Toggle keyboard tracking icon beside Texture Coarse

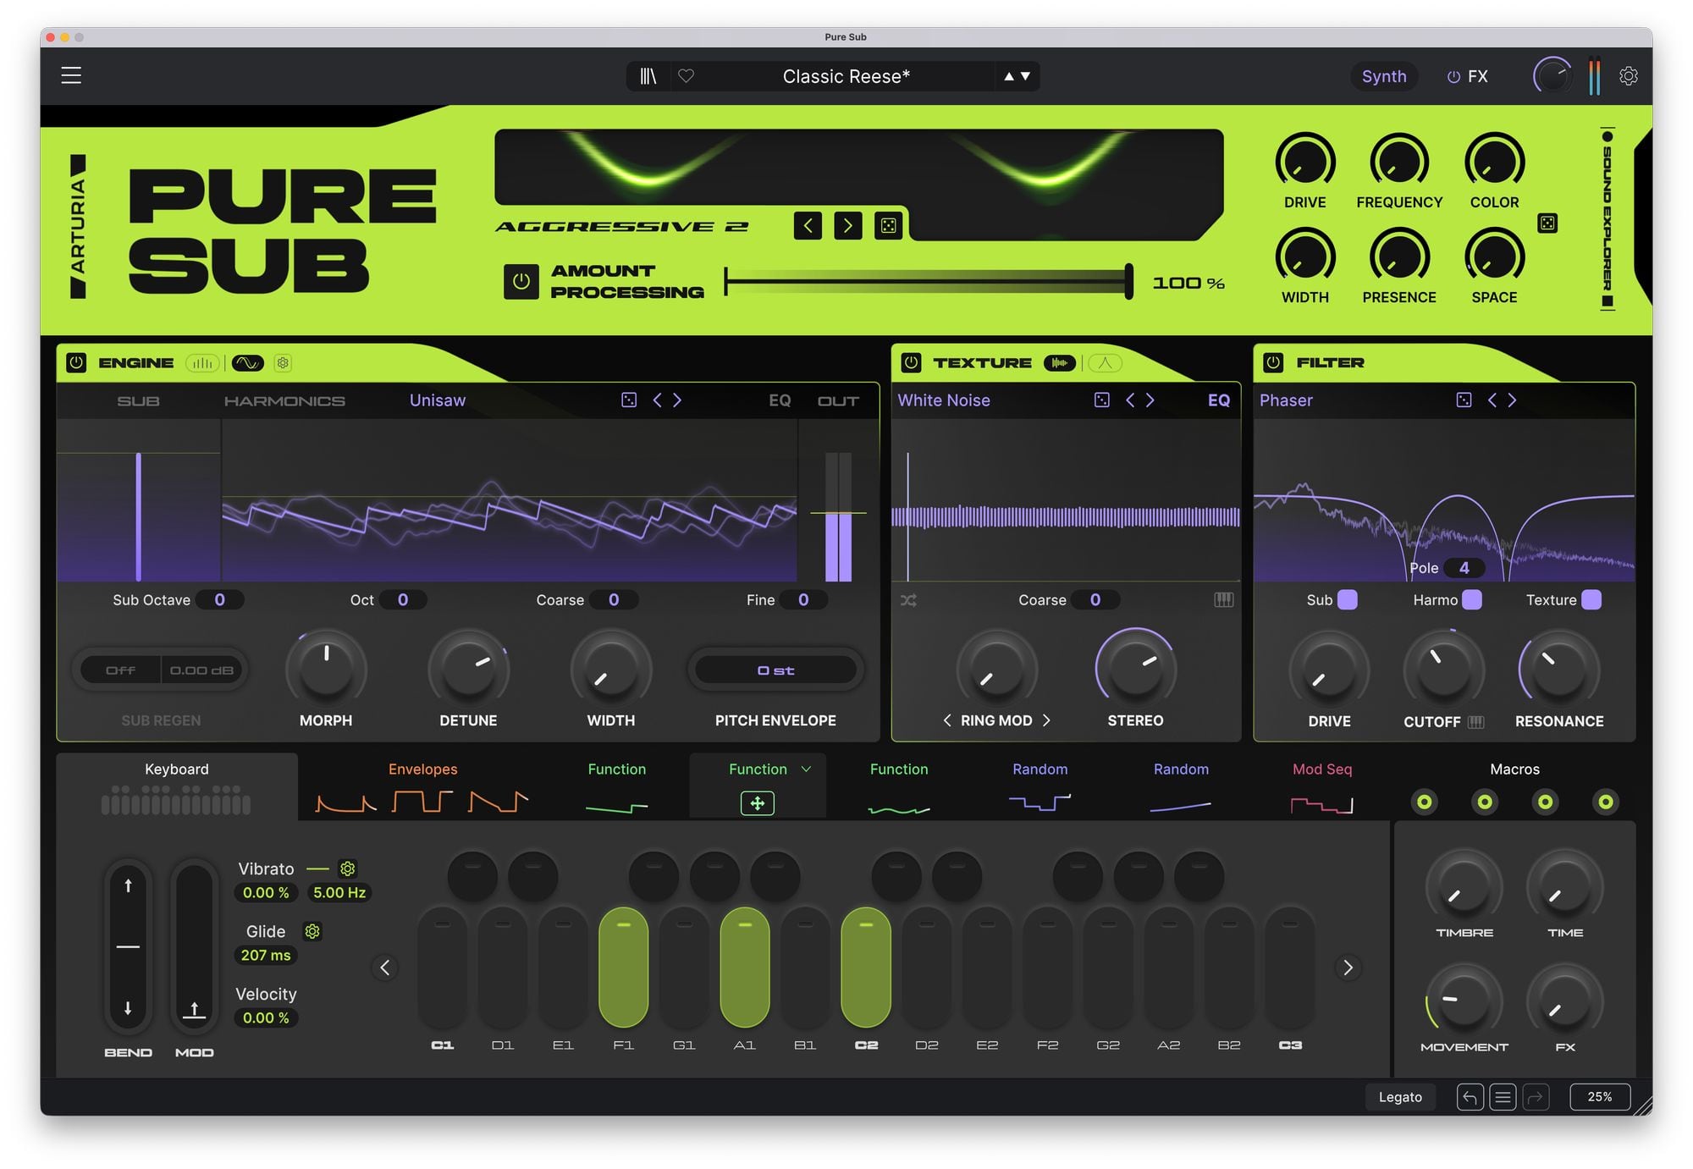pyautogui.click(x=1224, y=599)
